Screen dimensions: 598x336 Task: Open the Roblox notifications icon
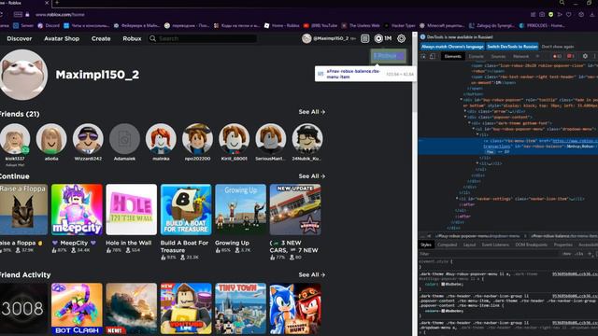pos(365,38)
